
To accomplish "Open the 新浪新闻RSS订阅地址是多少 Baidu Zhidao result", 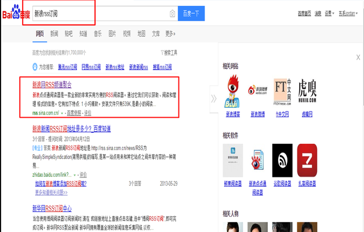I will tap(71, 129).
